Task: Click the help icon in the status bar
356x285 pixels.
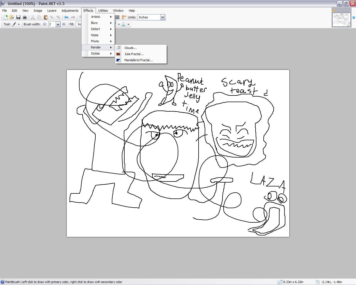Action: 3,282
